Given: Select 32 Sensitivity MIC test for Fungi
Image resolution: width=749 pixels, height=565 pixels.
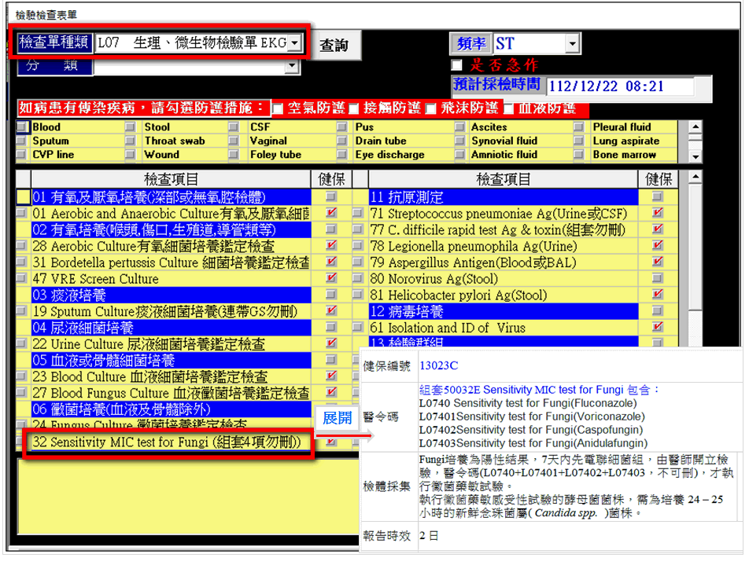Looking at the screenshot, I should click(x=167, y=442).
